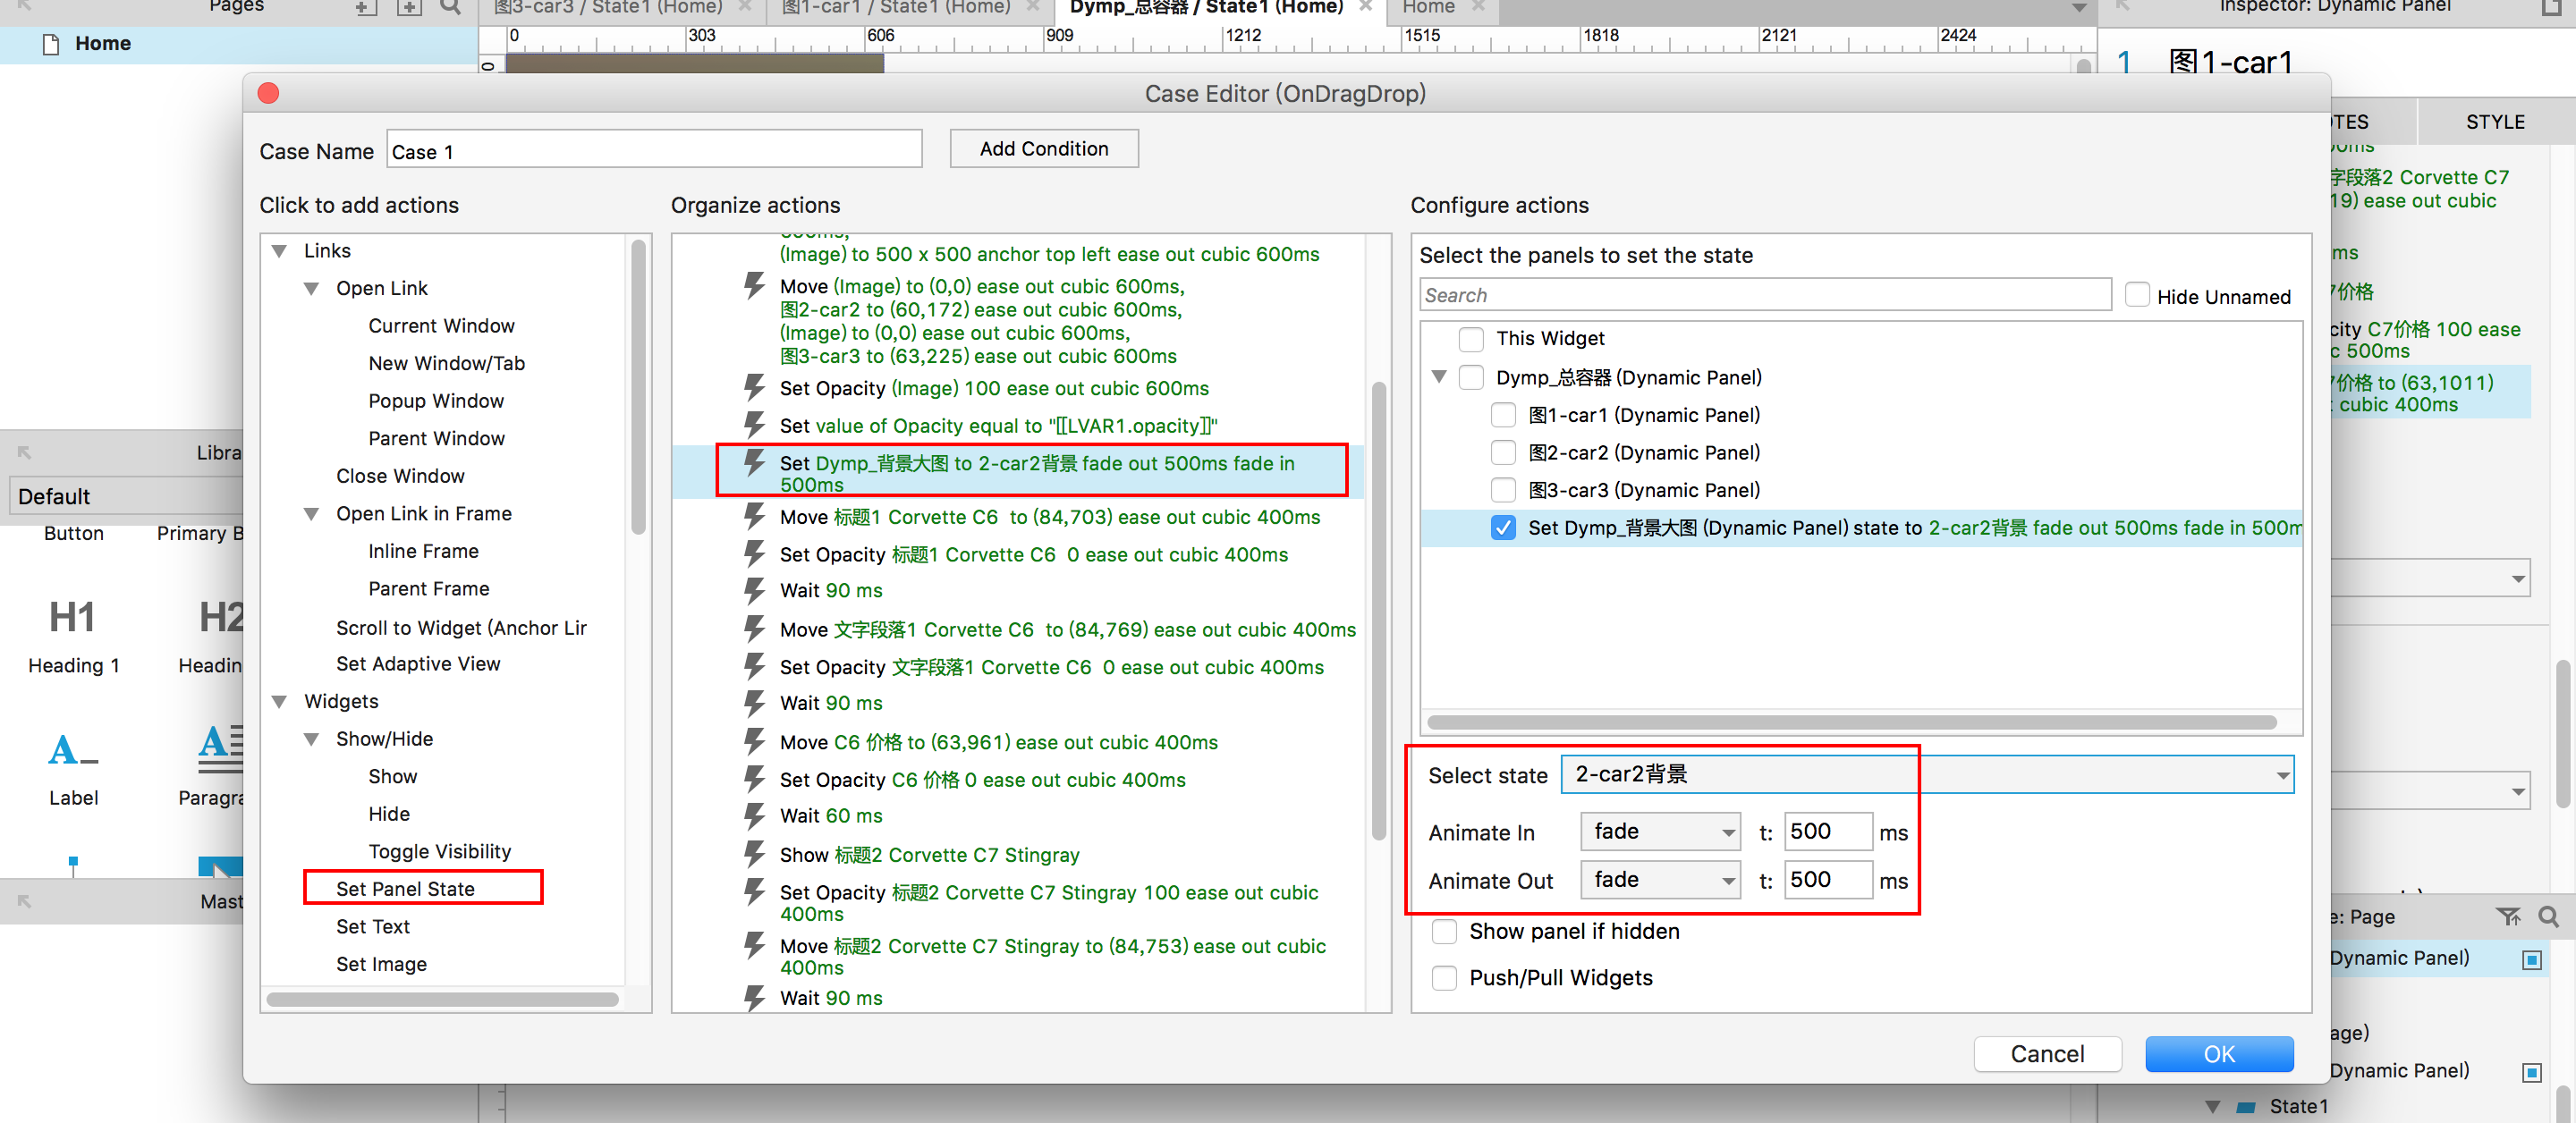Collapse the Links tree section
The width and height of the screenshot is (2576, 1123).
click(280, 251)
